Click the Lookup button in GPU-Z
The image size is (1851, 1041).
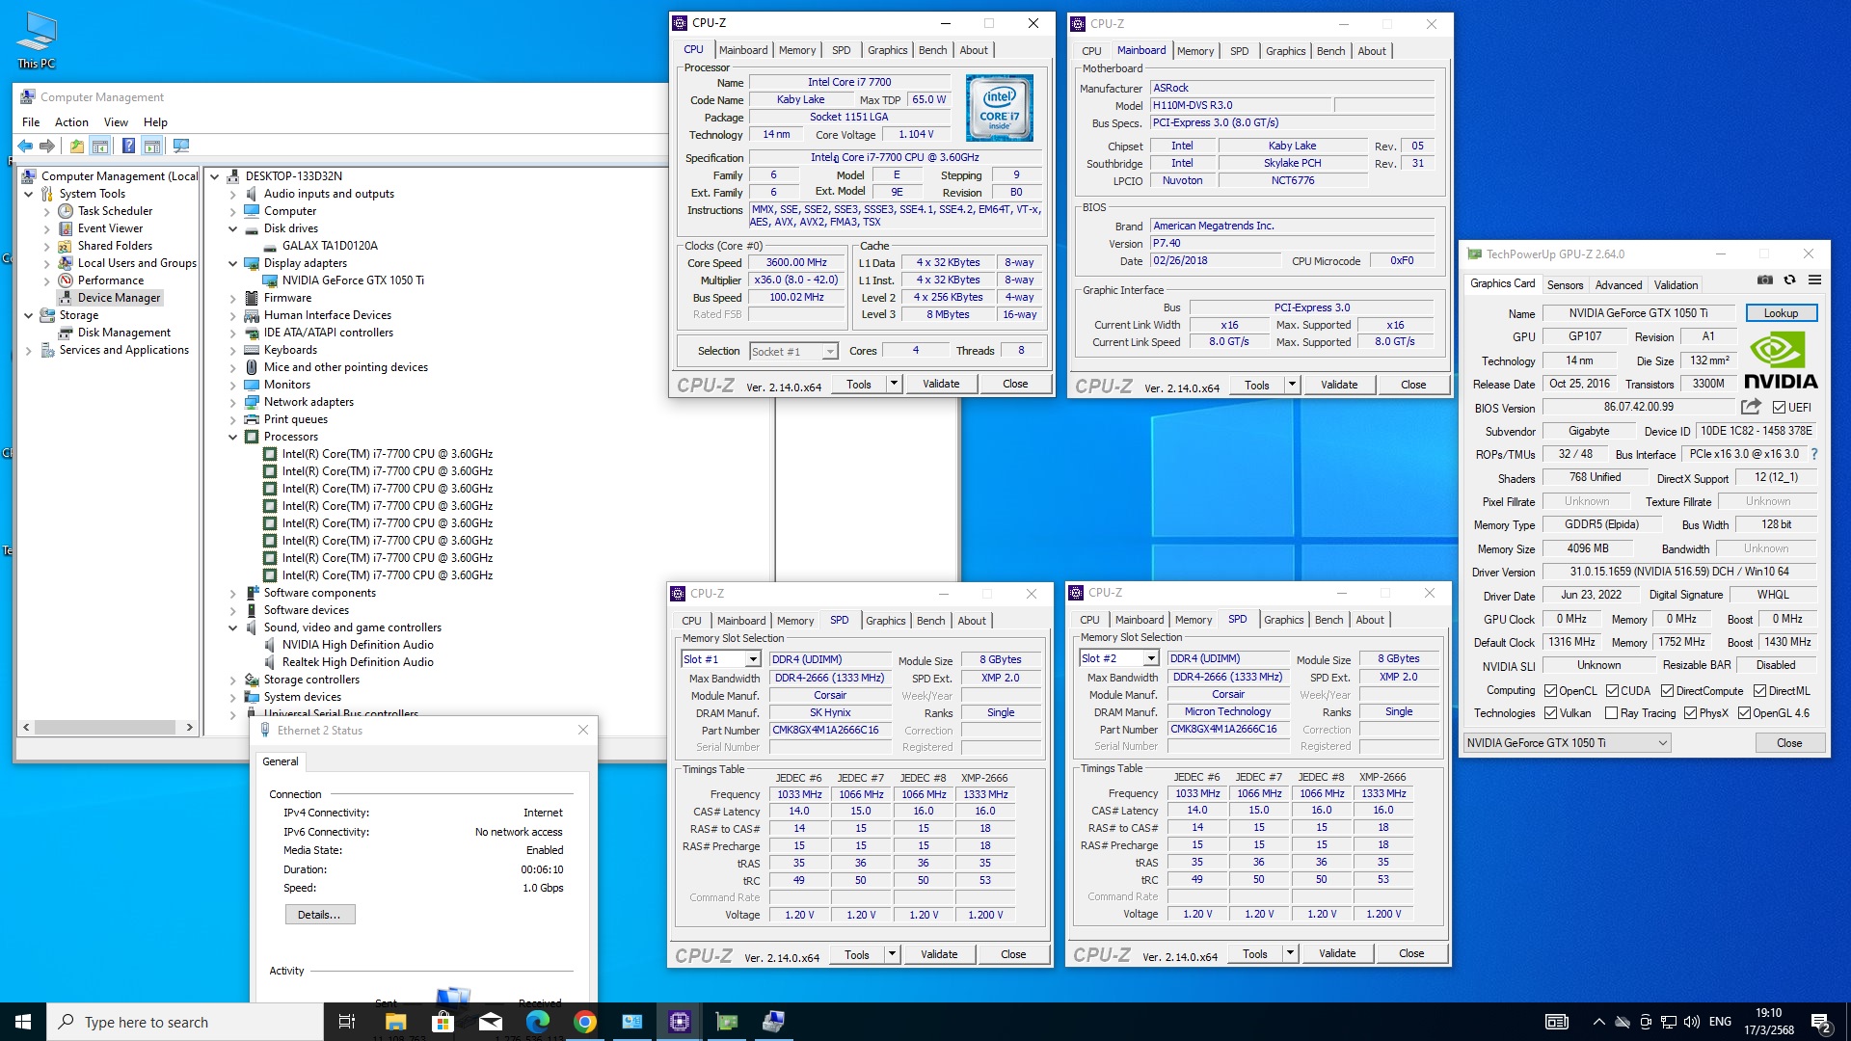[x=1781, y=313]
